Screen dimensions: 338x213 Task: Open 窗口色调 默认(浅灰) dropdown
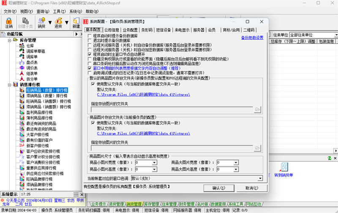(x=260, y=178)
